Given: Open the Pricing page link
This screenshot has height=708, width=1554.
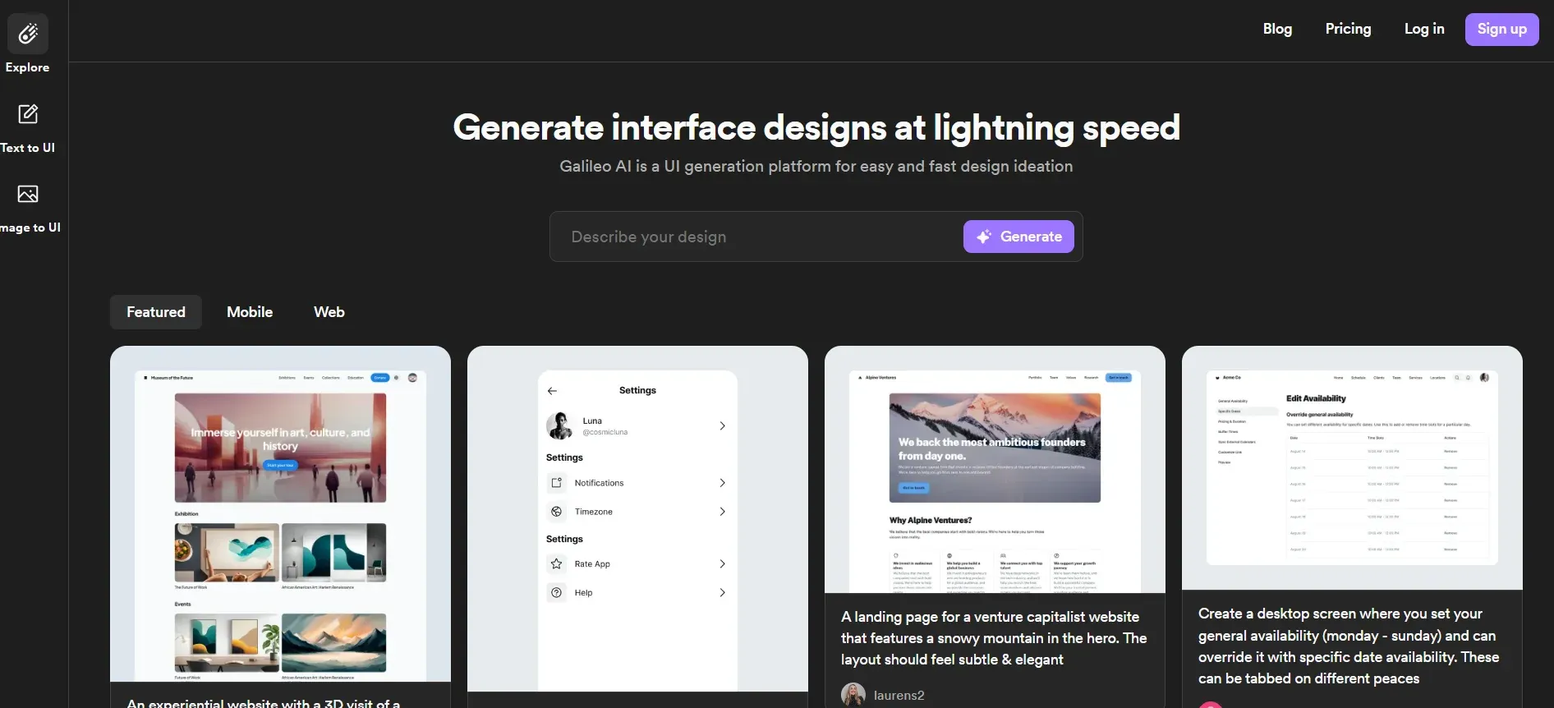Looking at the screenshot, I should (x=1348, y=29).
